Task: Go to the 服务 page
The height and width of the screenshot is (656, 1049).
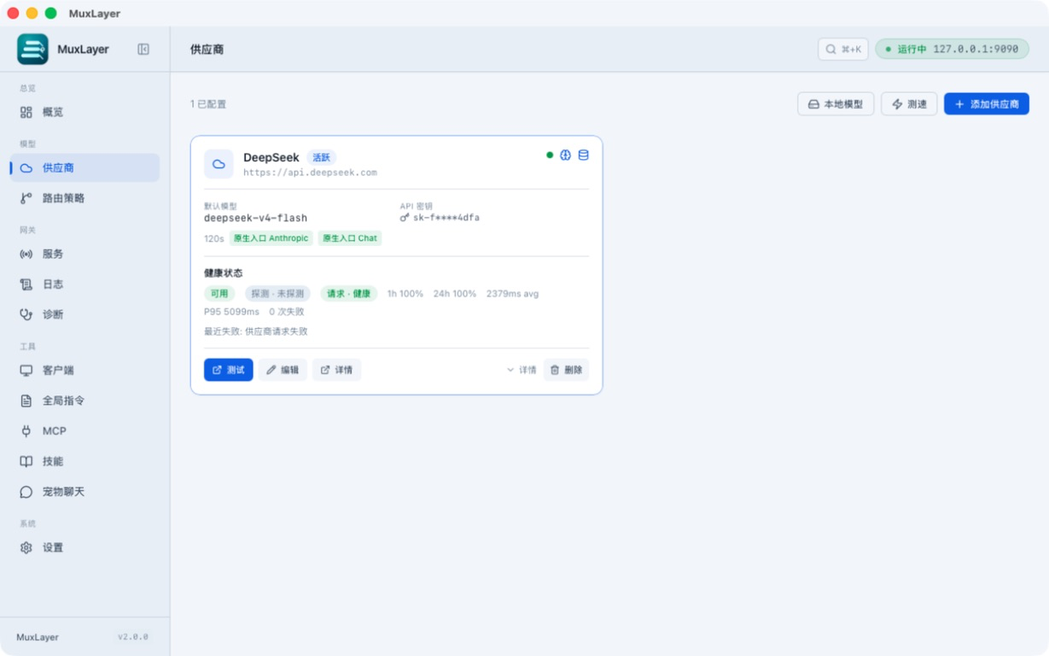Action: tap(85, 254)
